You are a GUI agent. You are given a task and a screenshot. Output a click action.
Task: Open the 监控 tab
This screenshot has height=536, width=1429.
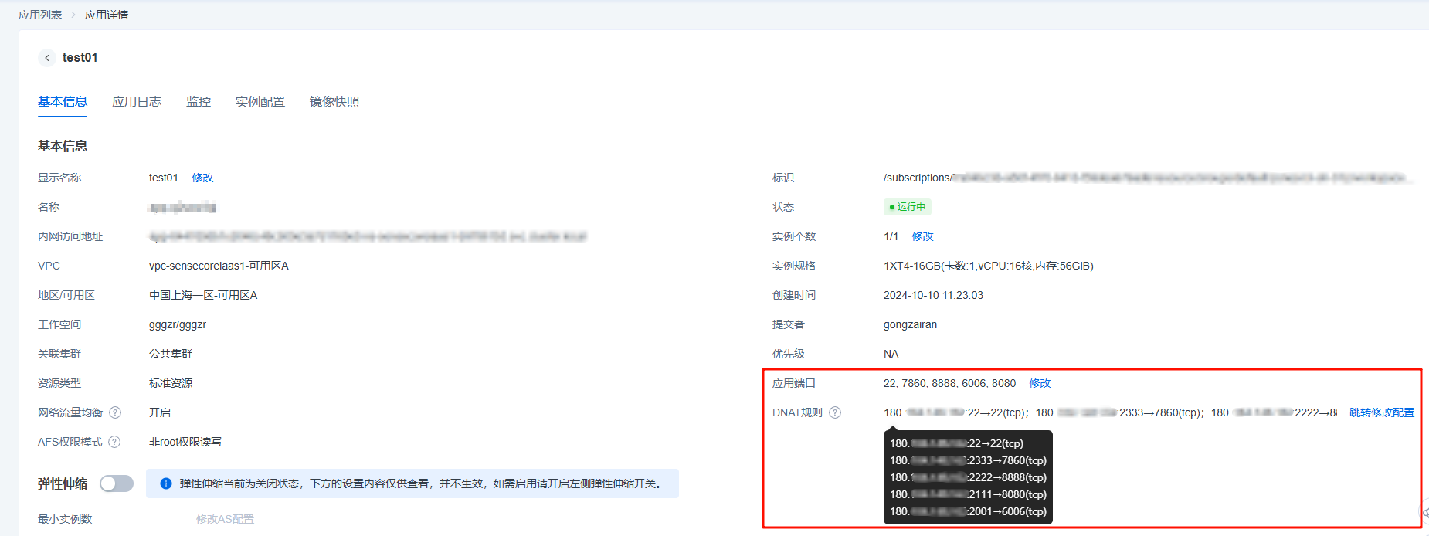[x=199, y=102]
